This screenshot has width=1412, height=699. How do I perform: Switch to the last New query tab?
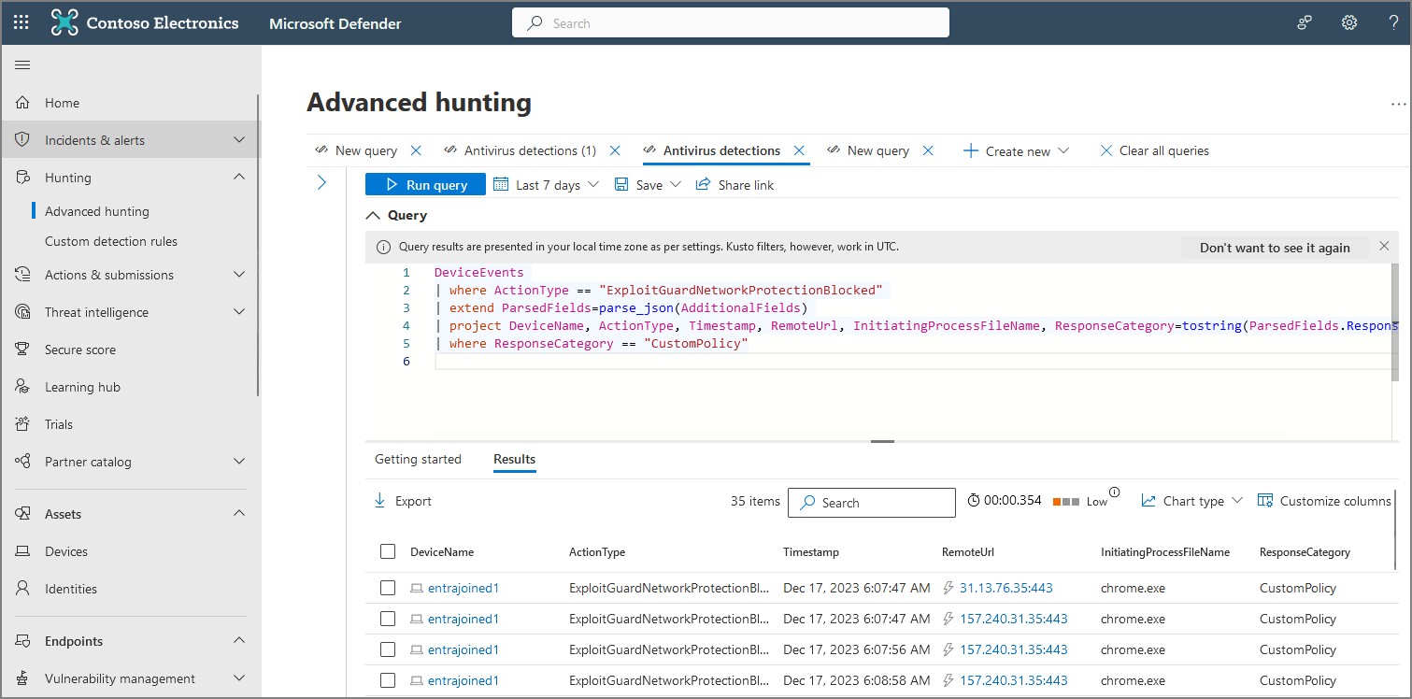[x=877, y=150]
